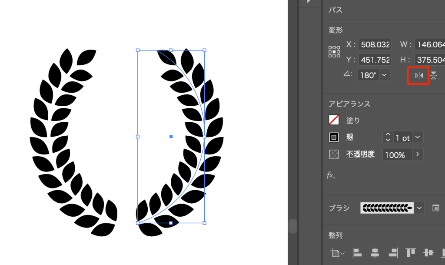Click the flip horizontal icon

click(419, 75)
